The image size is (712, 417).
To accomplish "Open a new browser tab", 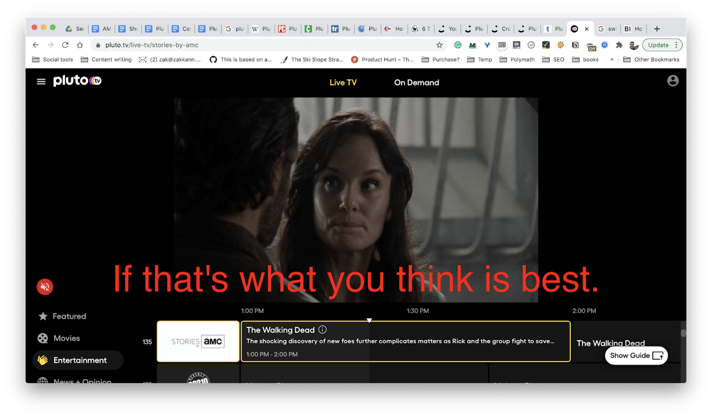I will 657,29.
